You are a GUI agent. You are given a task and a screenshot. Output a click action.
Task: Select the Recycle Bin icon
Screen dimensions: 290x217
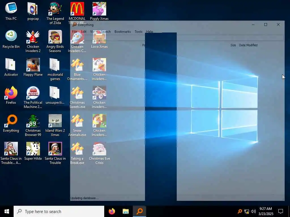coord(11,40)
